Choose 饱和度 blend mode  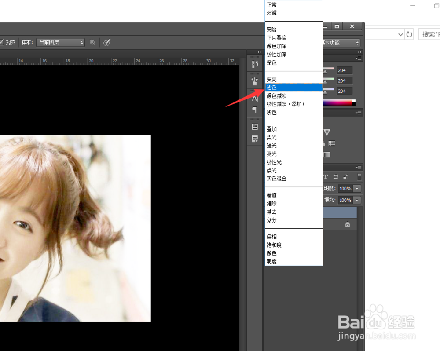(x=294, y=245)
